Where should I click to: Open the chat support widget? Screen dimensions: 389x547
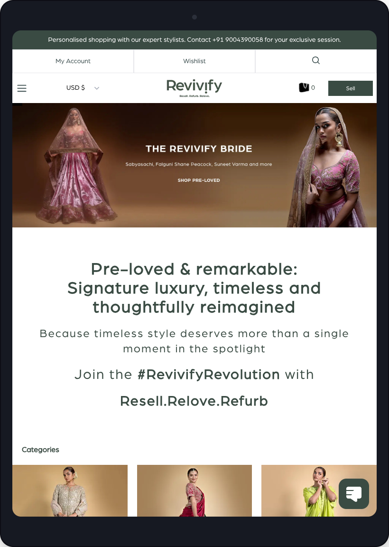coord(354,494)
